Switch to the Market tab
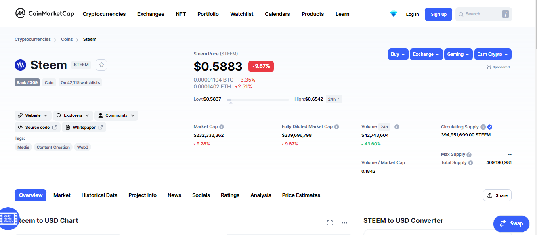537x235 pixels. coord(62,195)
